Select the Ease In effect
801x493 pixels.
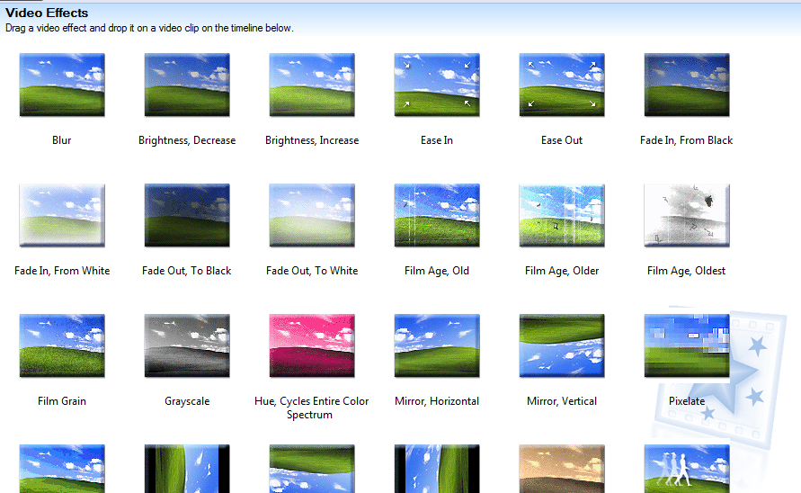point(437,85)
